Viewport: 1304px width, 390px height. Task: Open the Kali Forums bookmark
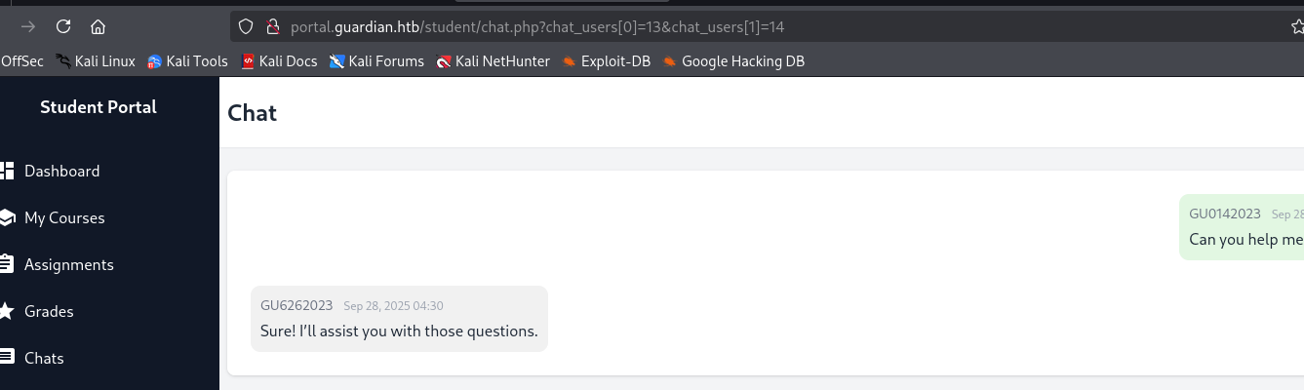click(x=377, y=61)
